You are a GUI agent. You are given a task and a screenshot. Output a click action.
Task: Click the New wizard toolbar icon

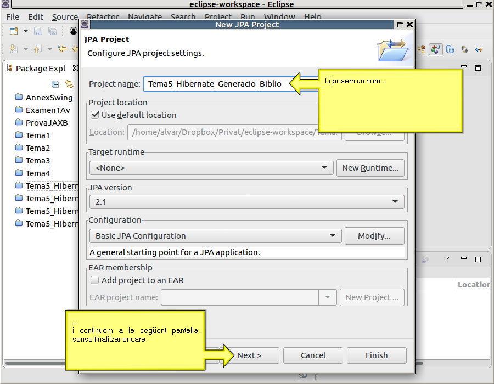[x=14, y=31]
